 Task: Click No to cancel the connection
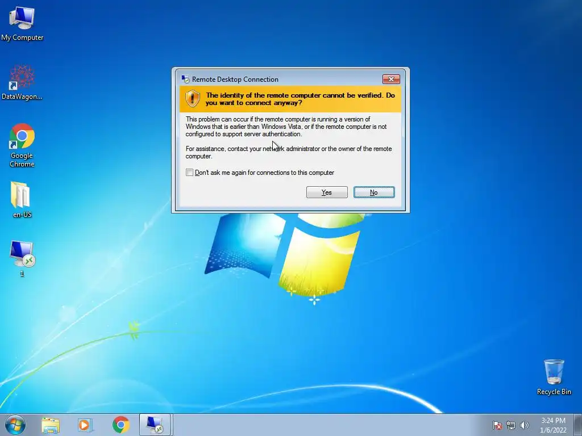pos(374,192)
